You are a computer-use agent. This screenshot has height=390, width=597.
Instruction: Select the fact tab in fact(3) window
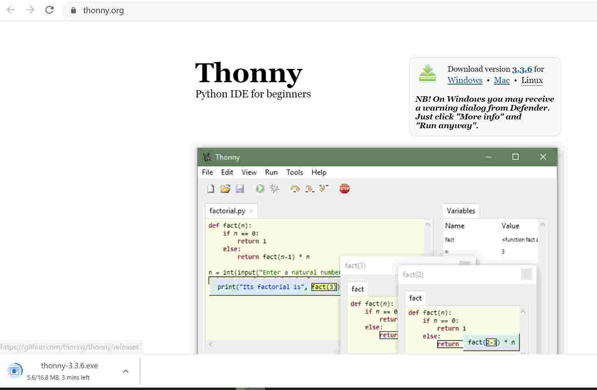click(x=357, y=289)
